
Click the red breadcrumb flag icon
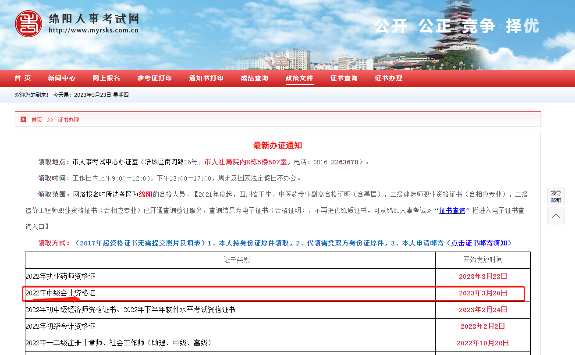coord(23,119)
